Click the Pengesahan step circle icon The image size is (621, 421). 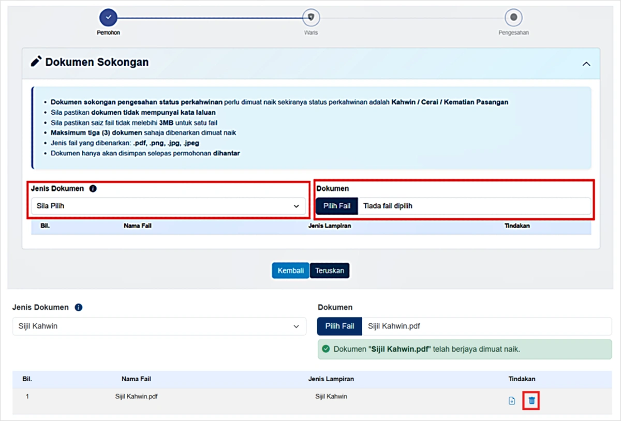point(513,18)
